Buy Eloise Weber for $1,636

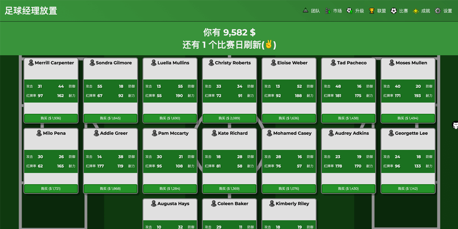(x=289, y=118)
